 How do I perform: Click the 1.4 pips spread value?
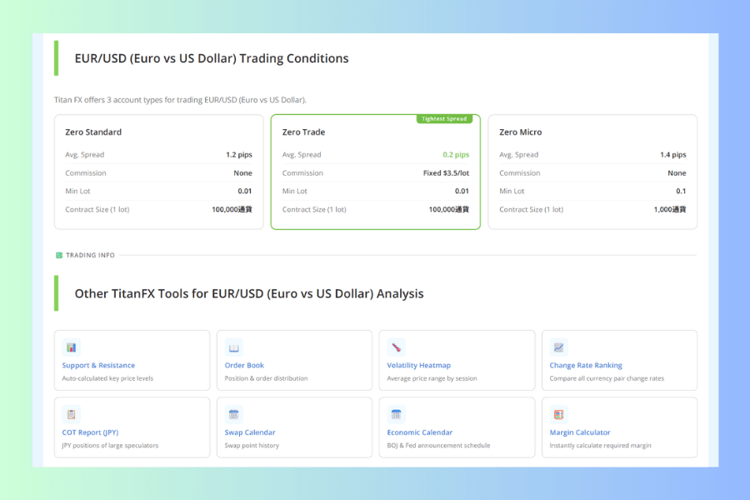tap(673, 154)
